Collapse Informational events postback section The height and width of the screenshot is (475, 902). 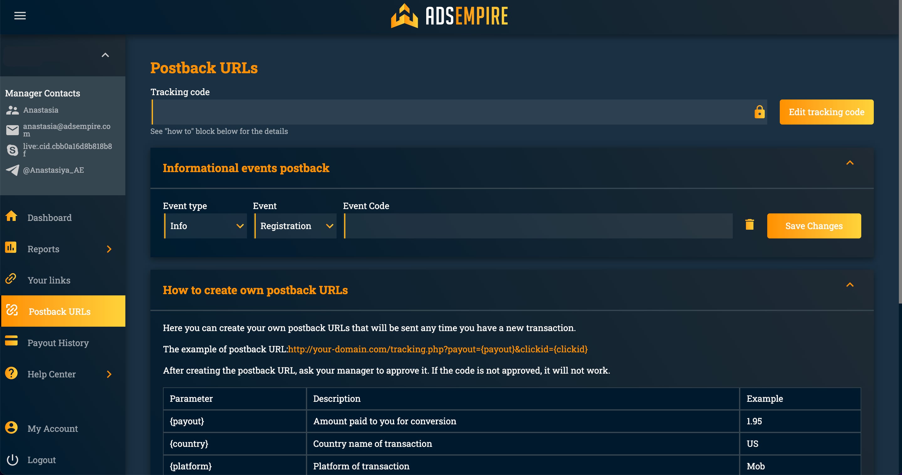(x=850, y=162)
